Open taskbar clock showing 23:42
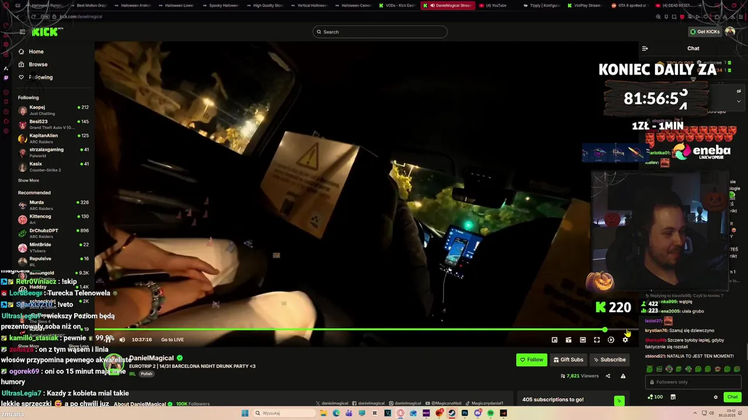Screen dimensions: 748x420 (x=726, y=413)
